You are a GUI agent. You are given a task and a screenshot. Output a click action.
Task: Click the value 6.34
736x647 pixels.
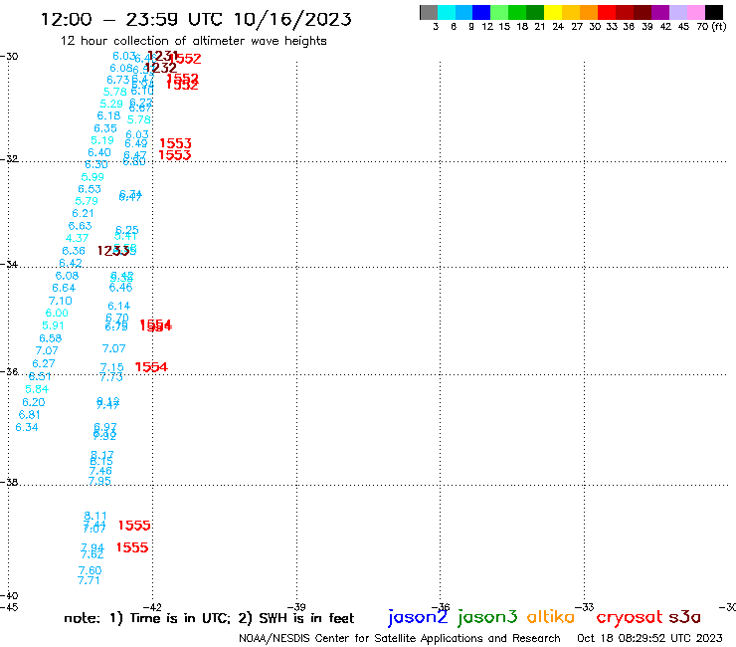tap(27, 427)
